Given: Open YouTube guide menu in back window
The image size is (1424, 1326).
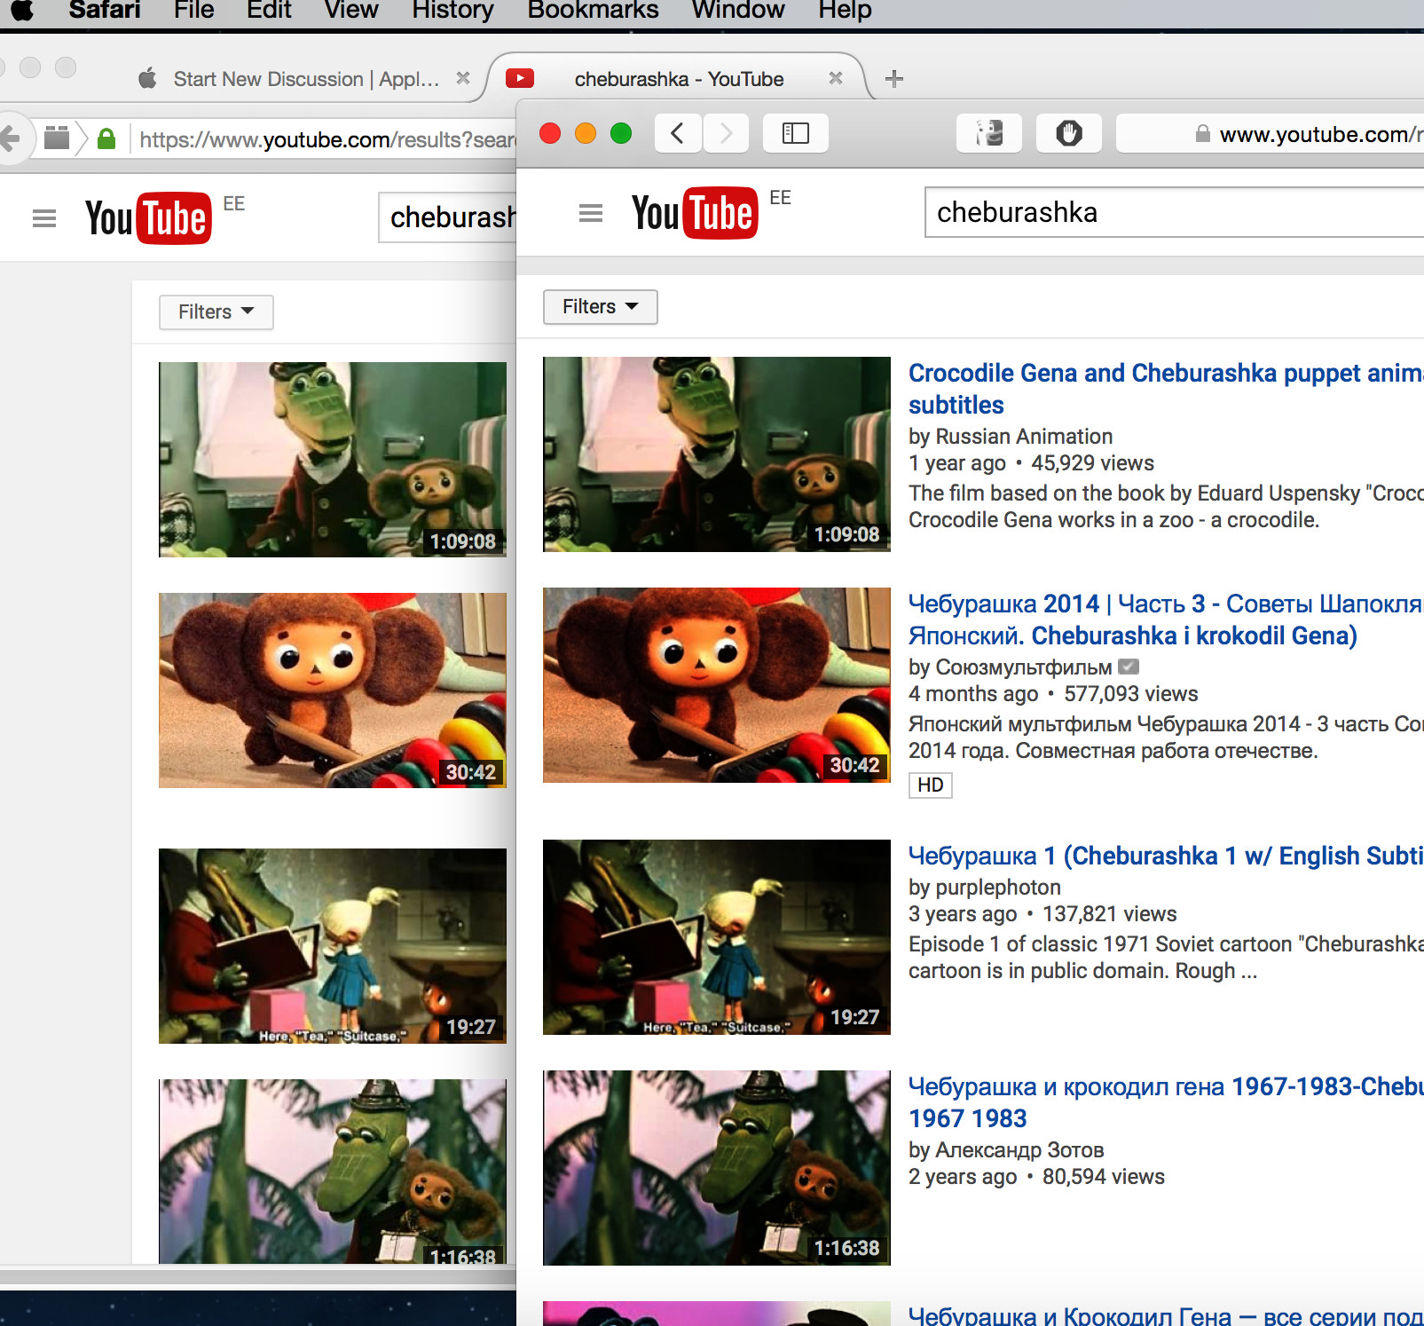Looking at the screenshot, I should 44,218.
